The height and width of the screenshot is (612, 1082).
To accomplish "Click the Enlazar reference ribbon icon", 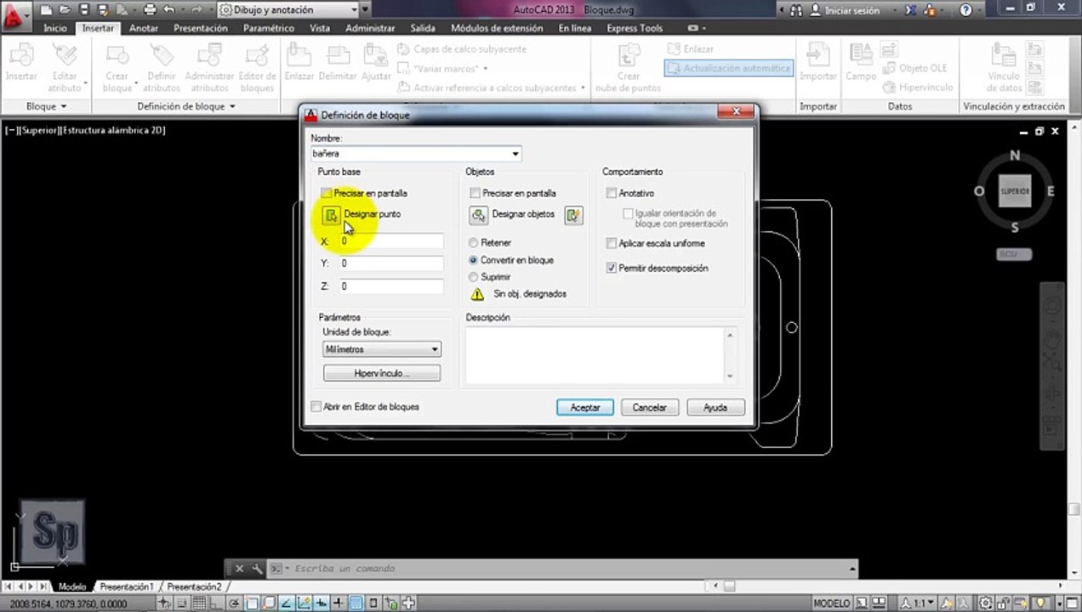I will (299, 56).
